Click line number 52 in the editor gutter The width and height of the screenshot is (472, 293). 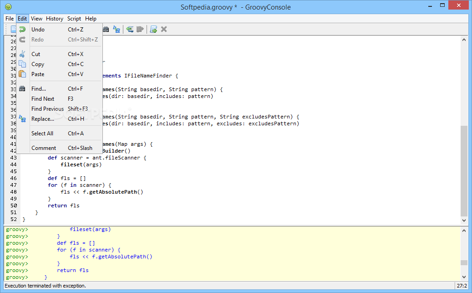click(x=14, y=220)
